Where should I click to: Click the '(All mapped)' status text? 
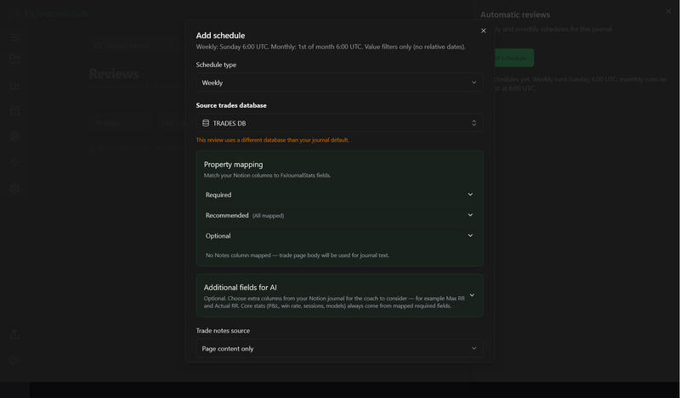[x=268, y=216]
